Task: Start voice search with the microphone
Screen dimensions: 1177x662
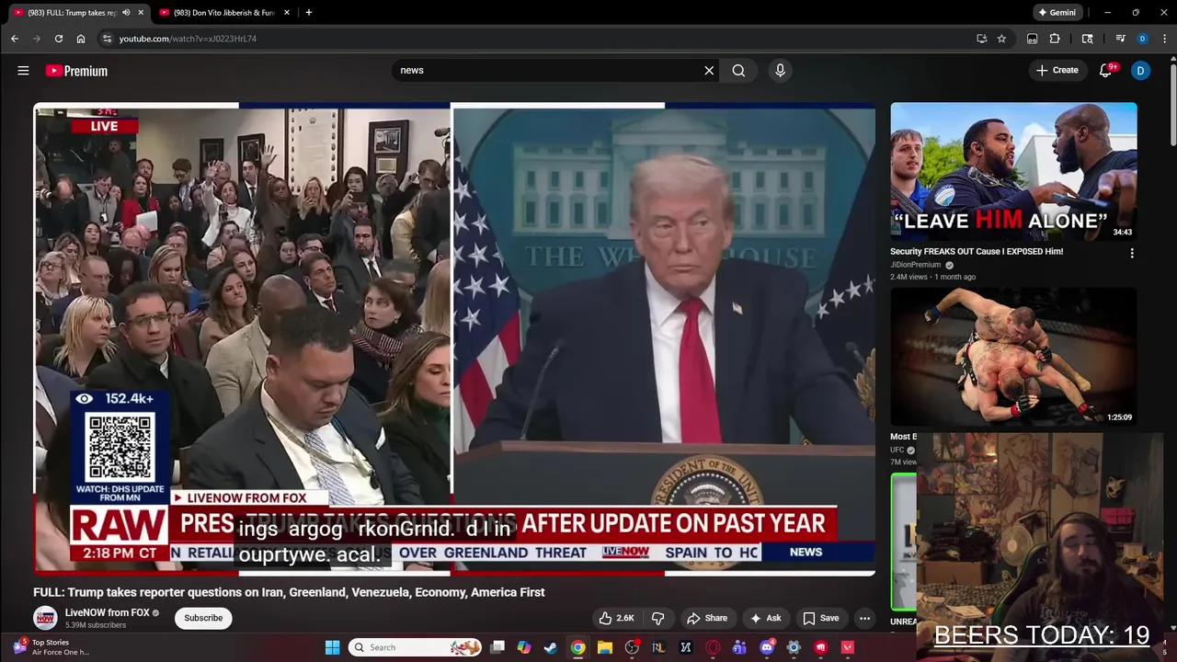Action: click(x=780, y=70)
